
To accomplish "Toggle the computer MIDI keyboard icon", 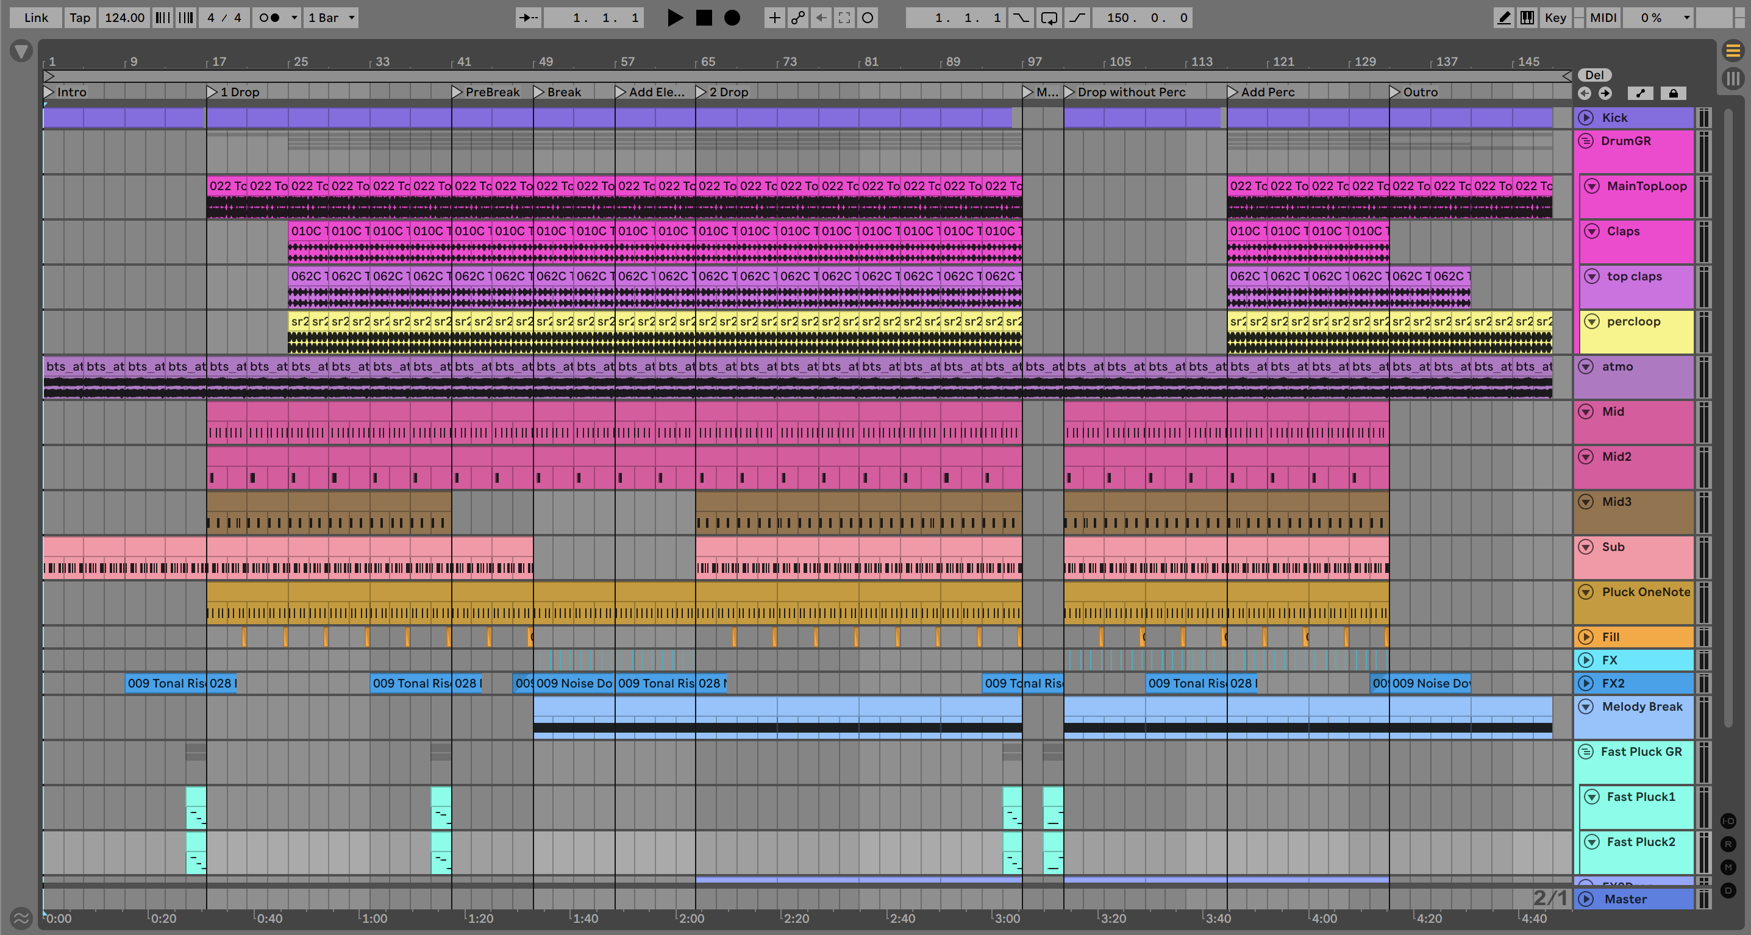I will [1527, 18].
